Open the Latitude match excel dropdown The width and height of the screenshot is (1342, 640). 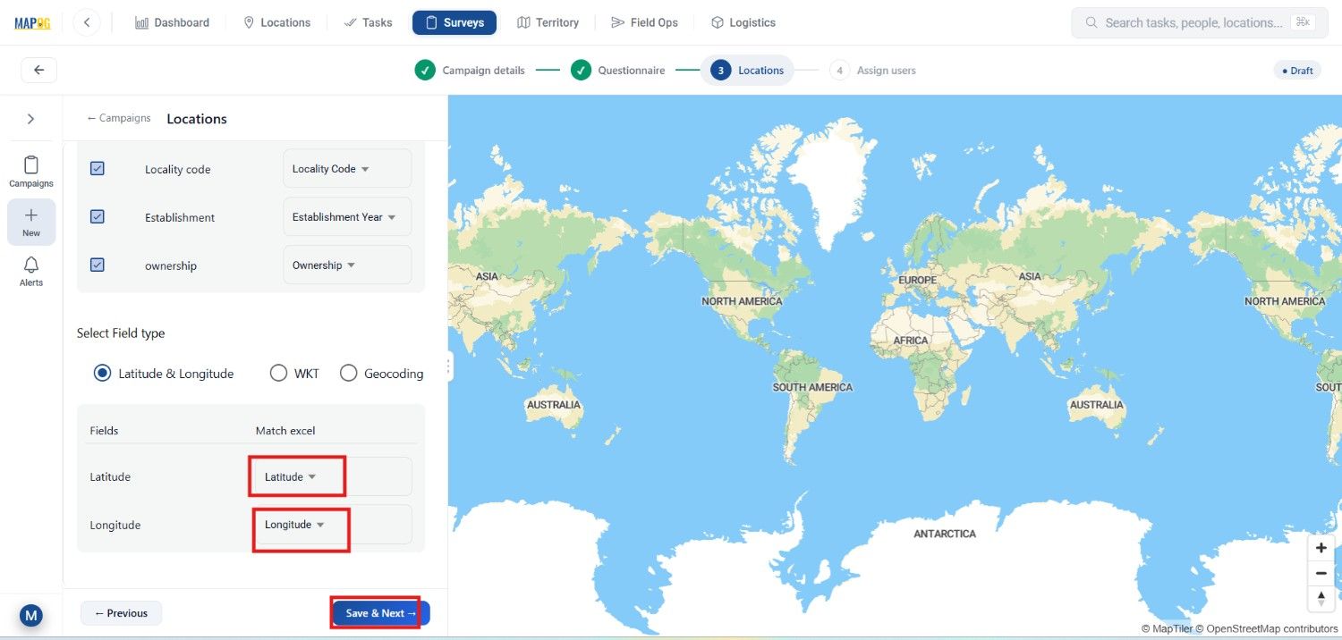pyautogui.click(x=332, y=476)
